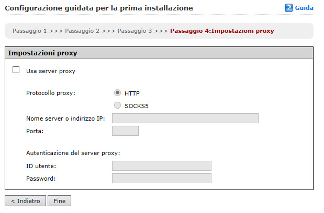
Task: Click the Impostazioni proxy section header
Action: [x=43, y=53]
